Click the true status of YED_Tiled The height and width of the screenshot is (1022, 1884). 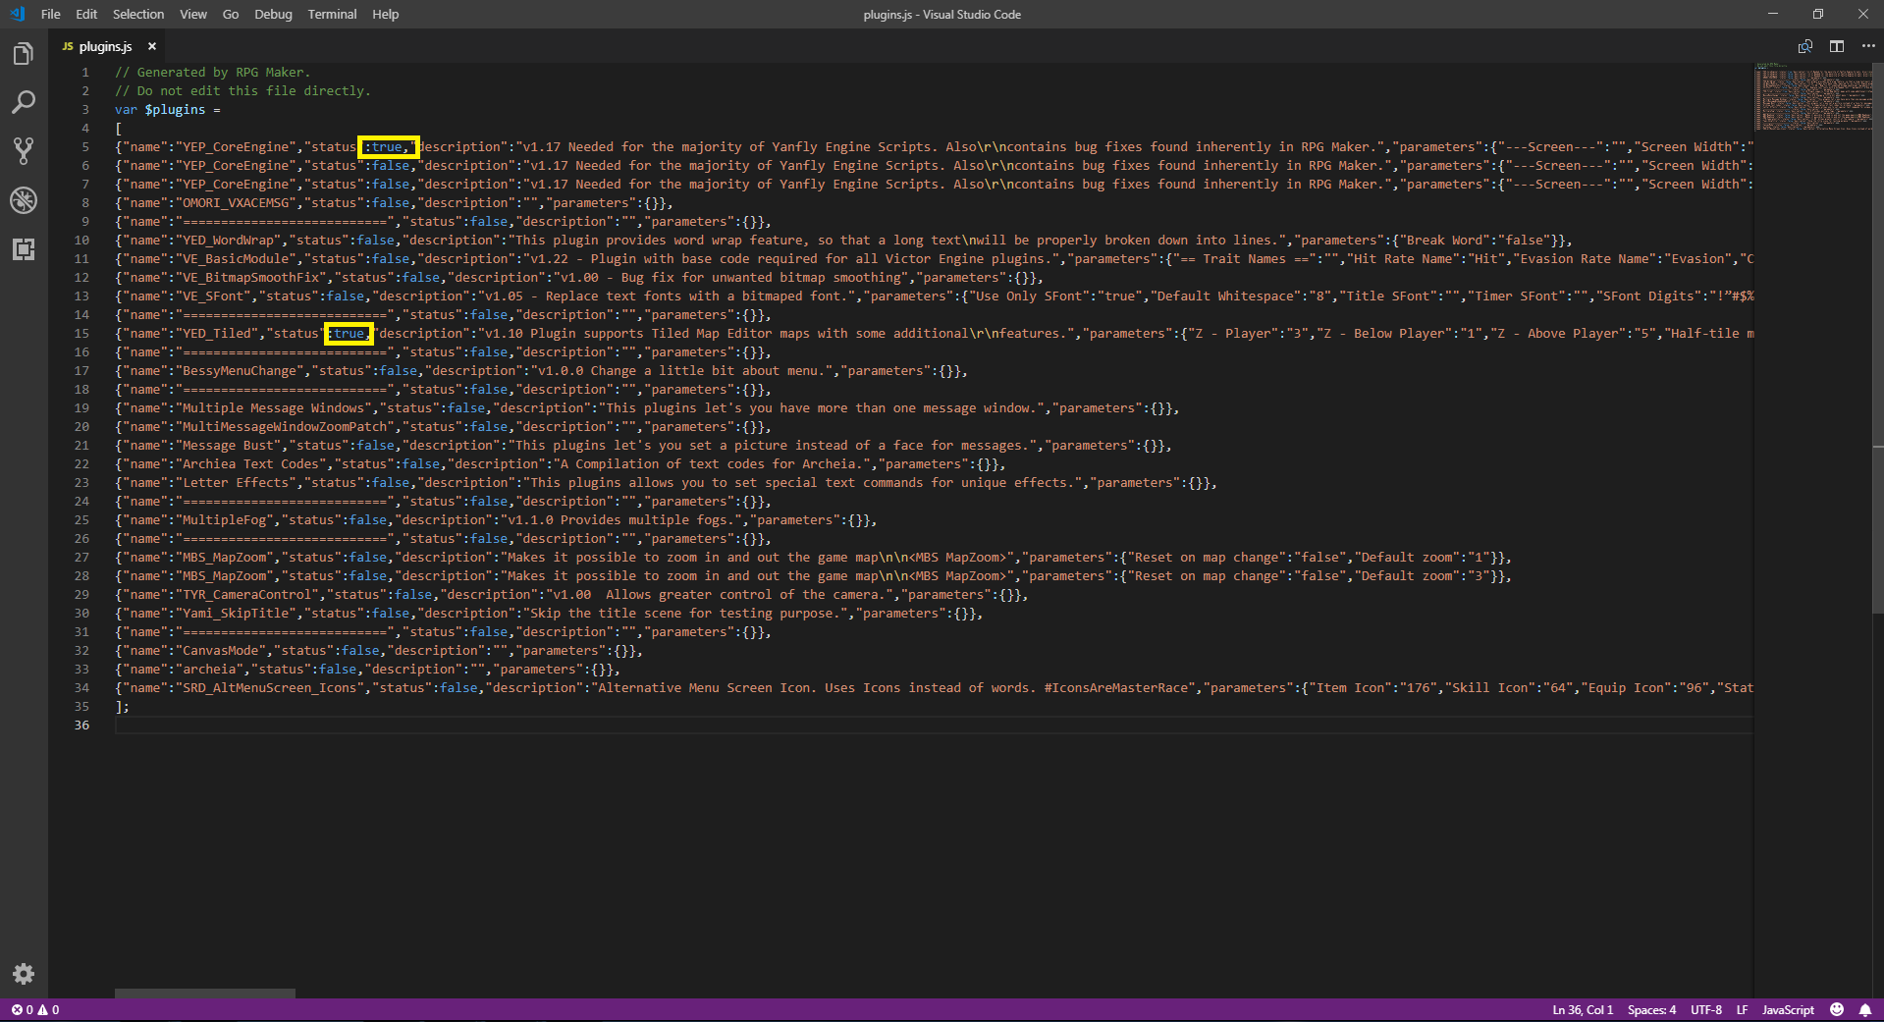pyautogui.click(x=350, y=334)
